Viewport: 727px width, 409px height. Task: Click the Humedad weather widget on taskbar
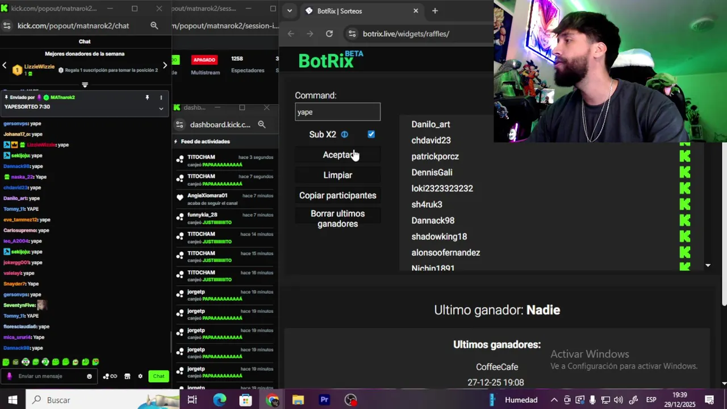point(514,400)
